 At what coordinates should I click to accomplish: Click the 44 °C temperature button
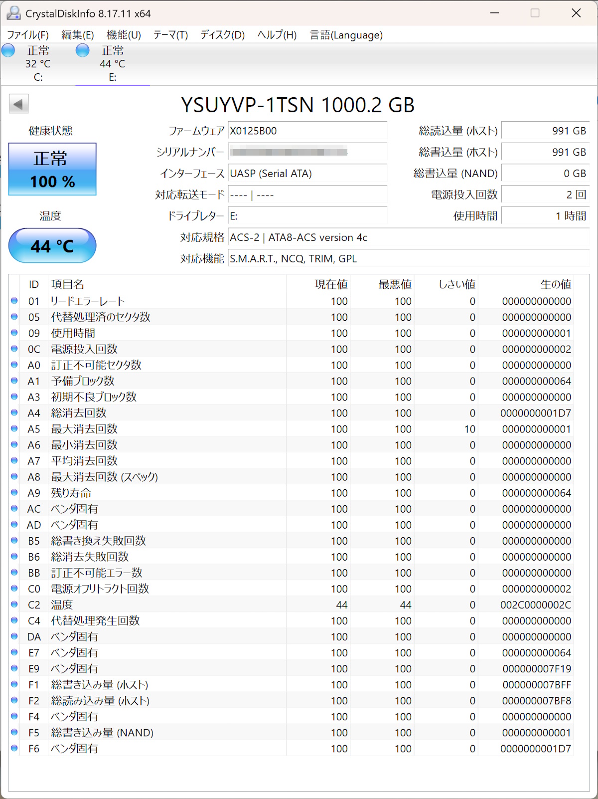point(52,246)
